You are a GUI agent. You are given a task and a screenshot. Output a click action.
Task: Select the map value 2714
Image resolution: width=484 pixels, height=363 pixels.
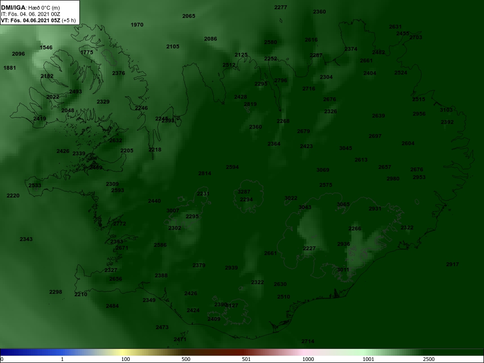[x=308, y=341]
